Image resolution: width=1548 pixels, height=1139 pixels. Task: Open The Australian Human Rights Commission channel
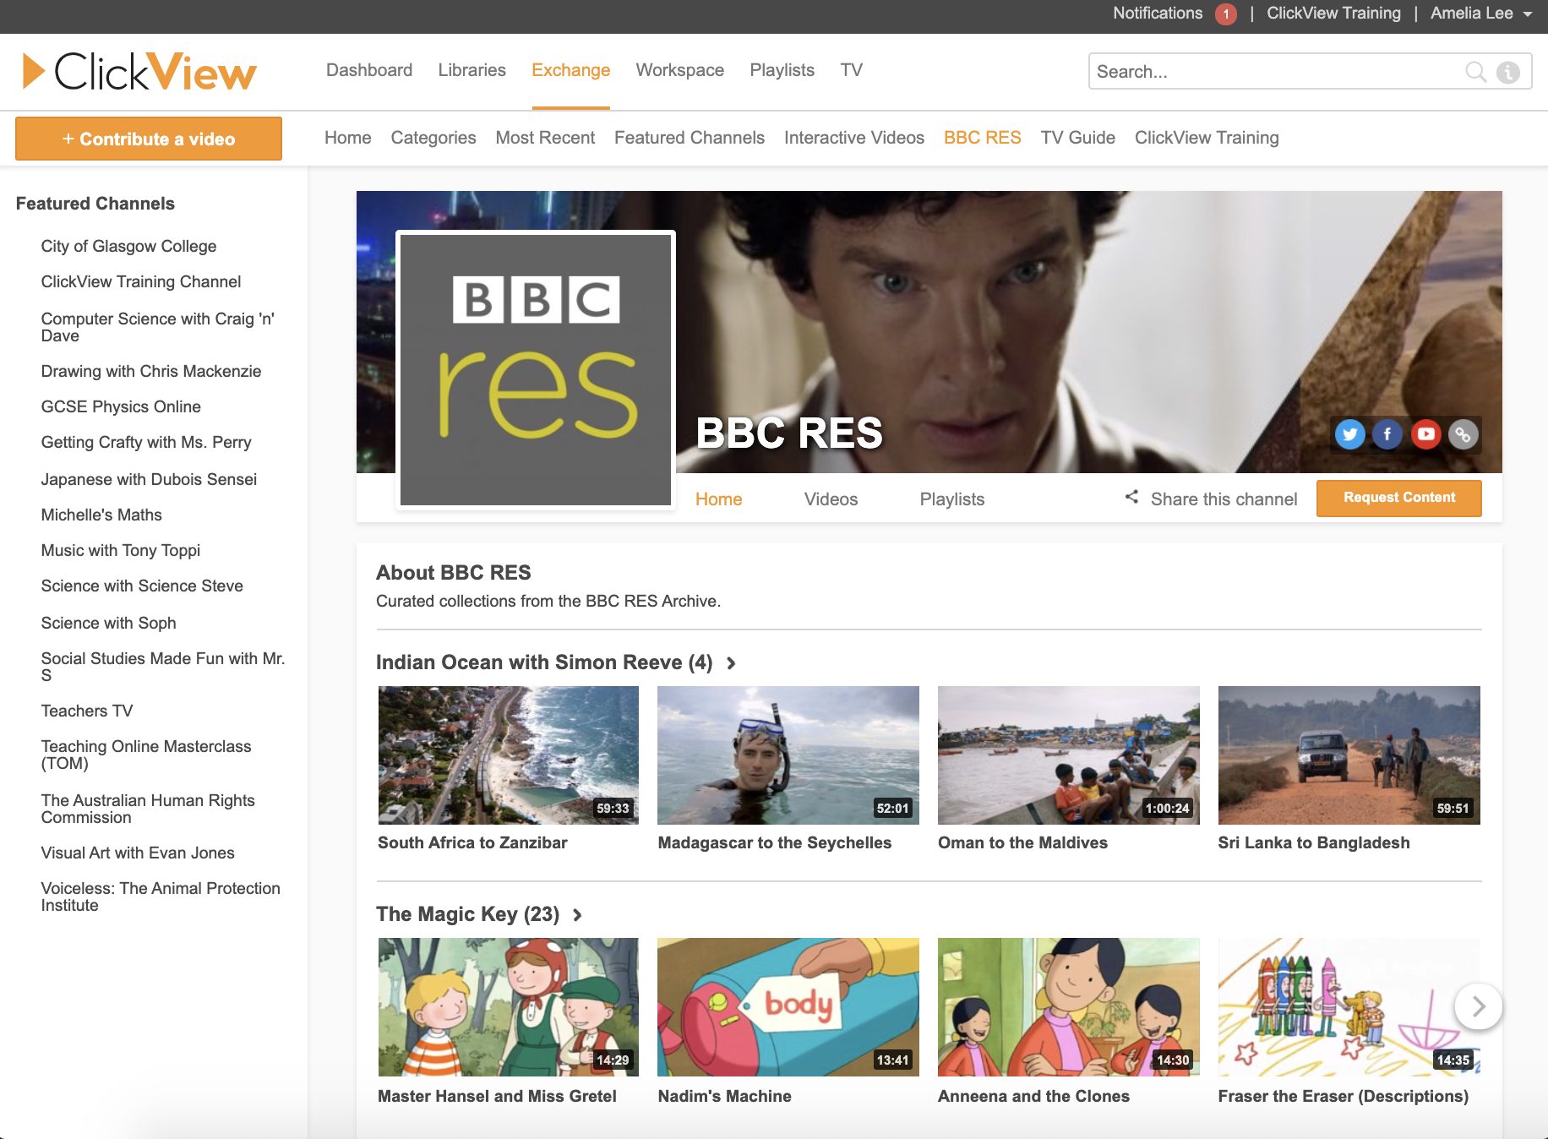click(x=148, y=809)
